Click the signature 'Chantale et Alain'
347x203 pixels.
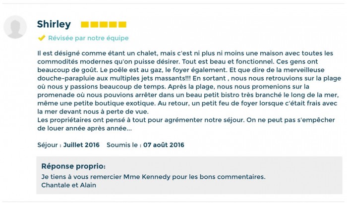coord(68,185)
